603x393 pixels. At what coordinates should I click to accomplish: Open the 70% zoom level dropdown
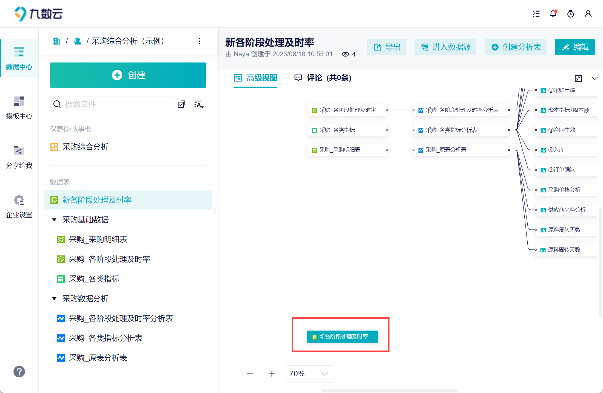[x=309, y=374]
